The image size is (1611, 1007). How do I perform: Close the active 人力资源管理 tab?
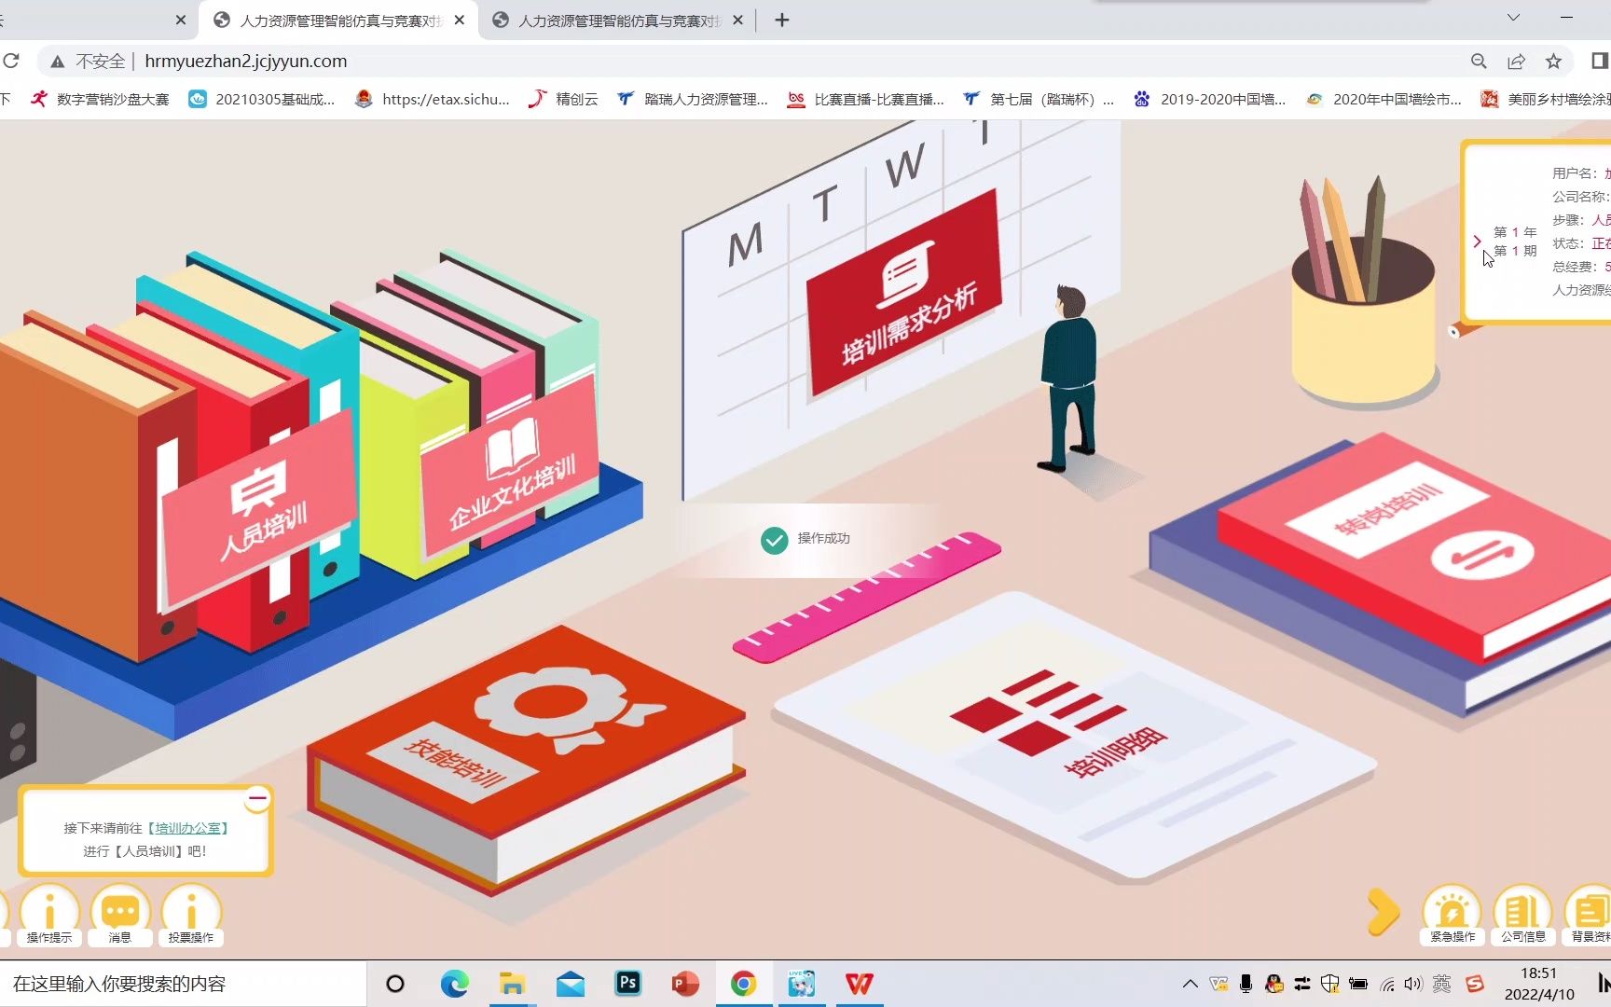[460, 21]
